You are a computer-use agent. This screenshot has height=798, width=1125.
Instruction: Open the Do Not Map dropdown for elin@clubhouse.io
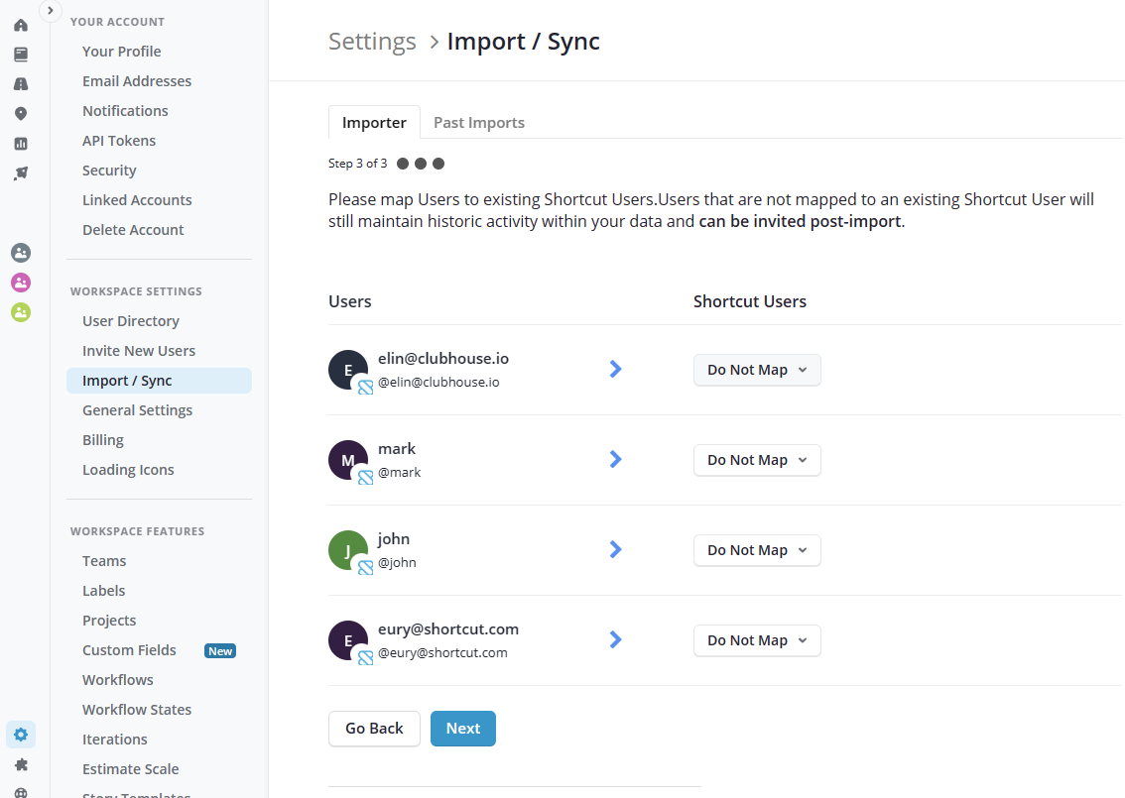click(x=757, y=370)
